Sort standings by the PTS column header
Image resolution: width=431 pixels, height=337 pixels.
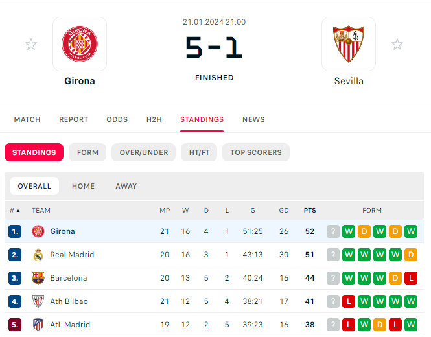click(x=310, y=211)
